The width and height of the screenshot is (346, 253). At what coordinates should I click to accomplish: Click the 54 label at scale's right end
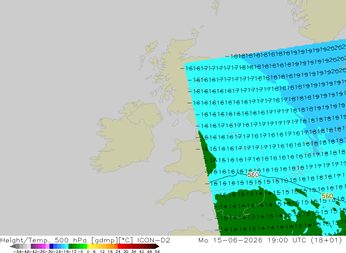click(157, 252)
